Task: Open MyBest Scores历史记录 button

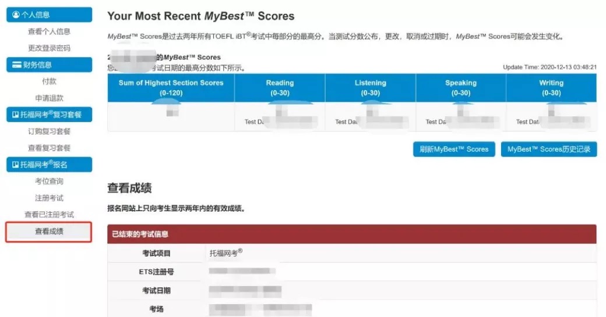Action: (x=549, y=149)
